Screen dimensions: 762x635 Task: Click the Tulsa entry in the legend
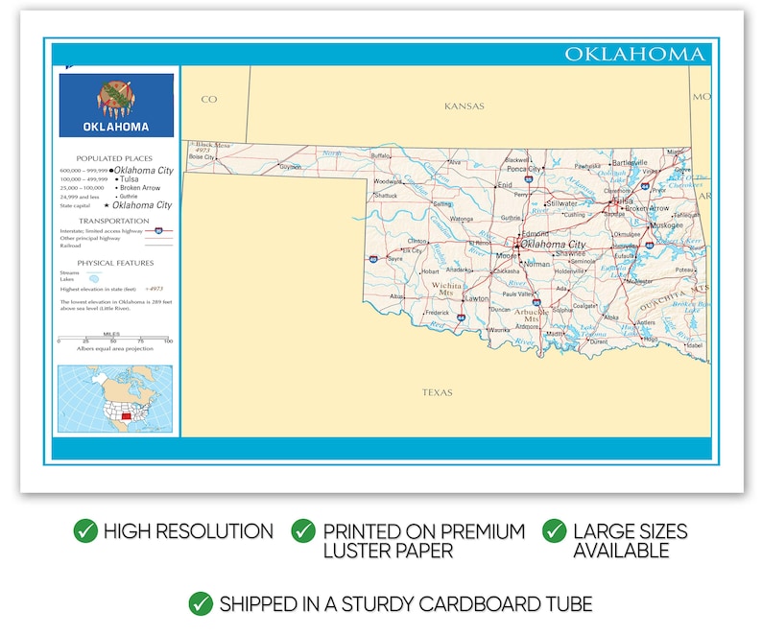[130, 178]
